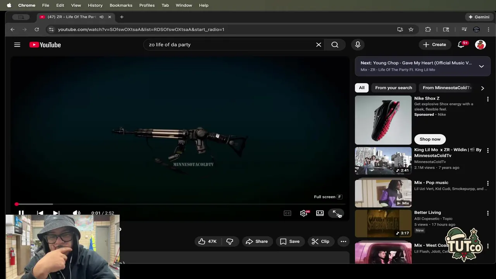496x279 pixels.
Task: Select the All filter chip
Action: tap(362, 88)
